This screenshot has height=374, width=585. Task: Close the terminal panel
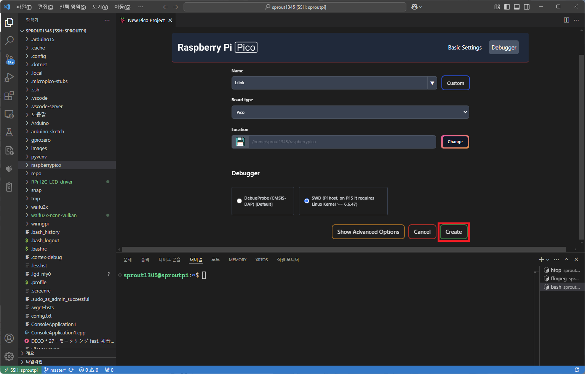pos(576,259)
